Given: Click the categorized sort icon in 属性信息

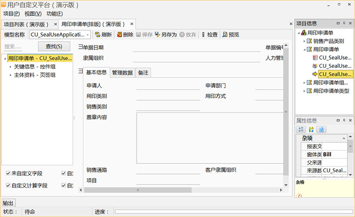Looking at the screenshot, I should pos(301,129).
